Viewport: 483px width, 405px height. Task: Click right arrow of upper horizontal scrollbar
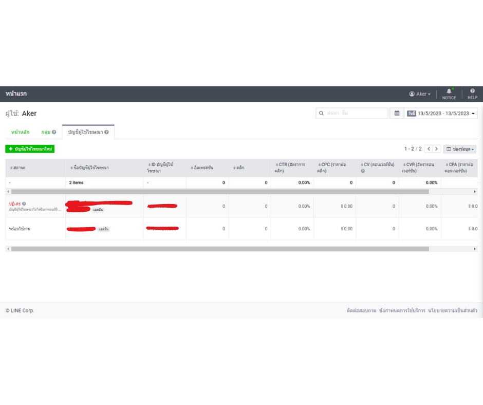coord(475,192)
